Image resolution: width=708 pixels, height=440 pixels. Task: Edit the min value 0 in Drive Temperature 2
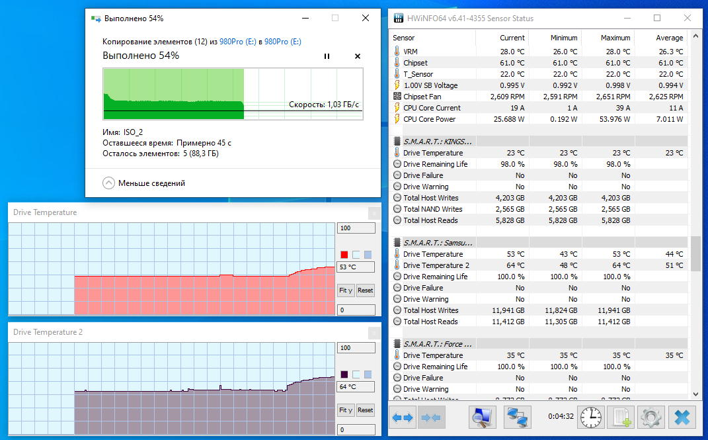[x=356, y=429]
